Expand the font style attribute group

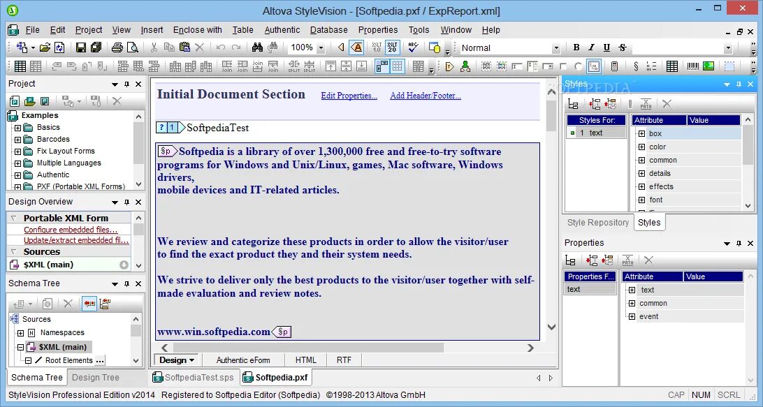click(641, 200)
